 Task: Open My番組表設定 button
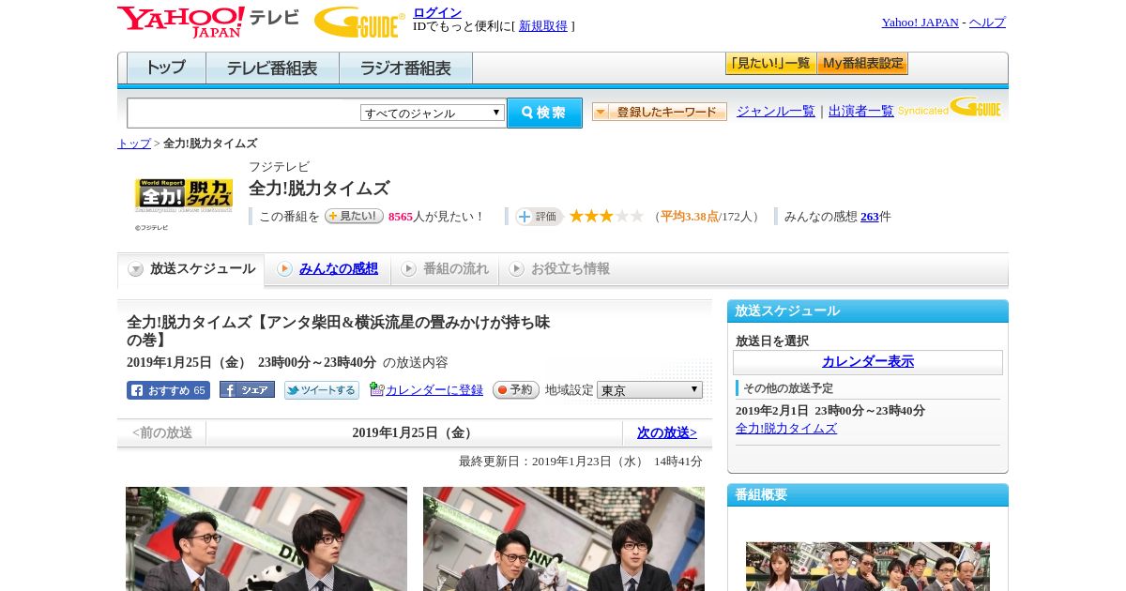pyautogui.click(x=862, y=64)
